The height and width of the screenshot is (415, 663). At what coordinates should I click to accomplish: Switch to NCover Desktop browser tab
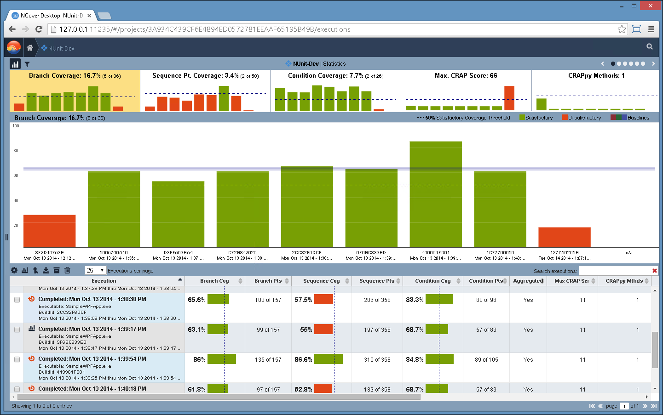point(52,16)
